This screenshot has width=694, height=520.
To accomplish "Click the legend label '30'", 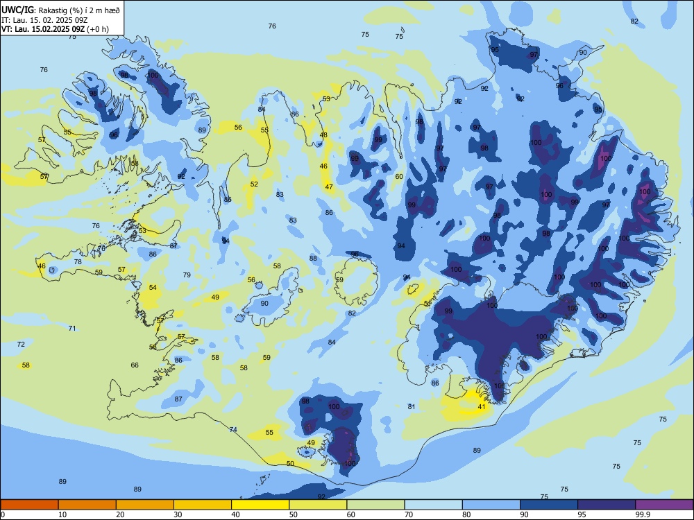I will pos(178,514).
